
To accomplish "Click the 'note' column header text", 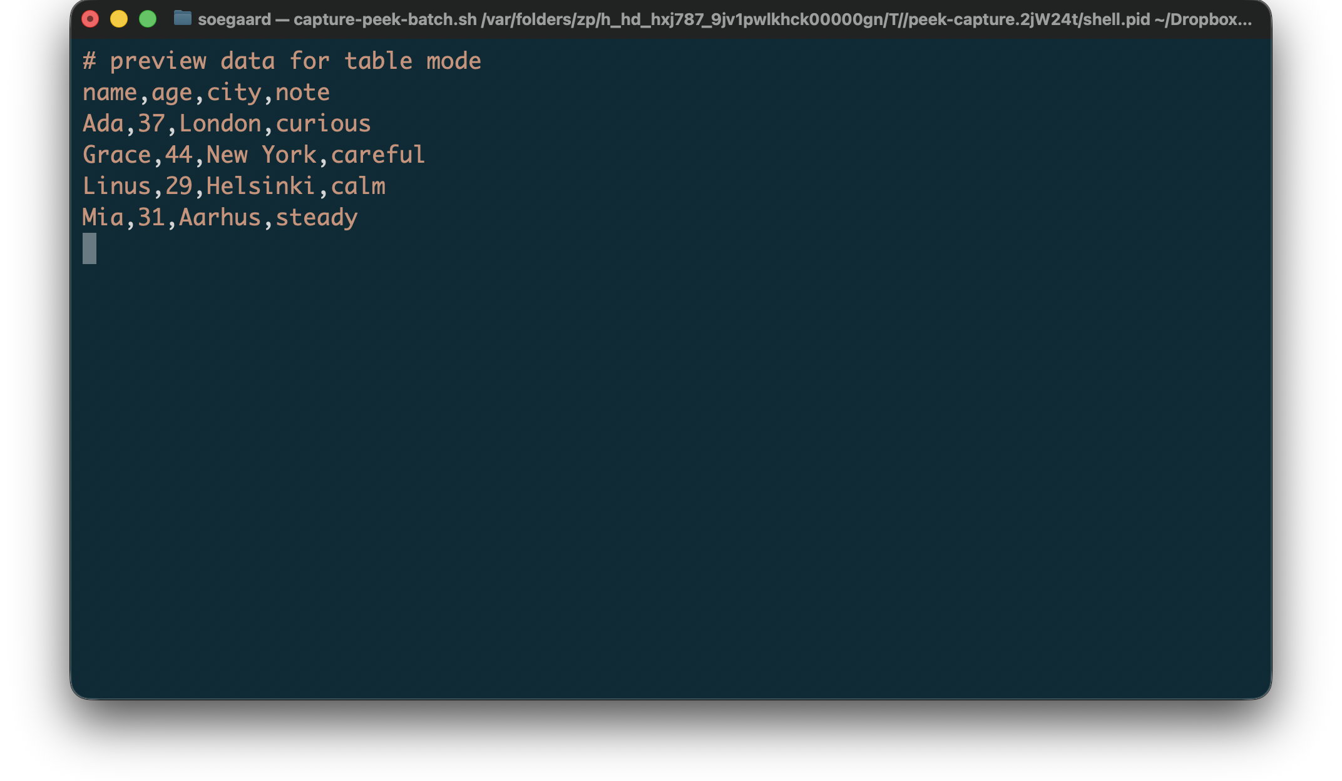I will point(302,93).
